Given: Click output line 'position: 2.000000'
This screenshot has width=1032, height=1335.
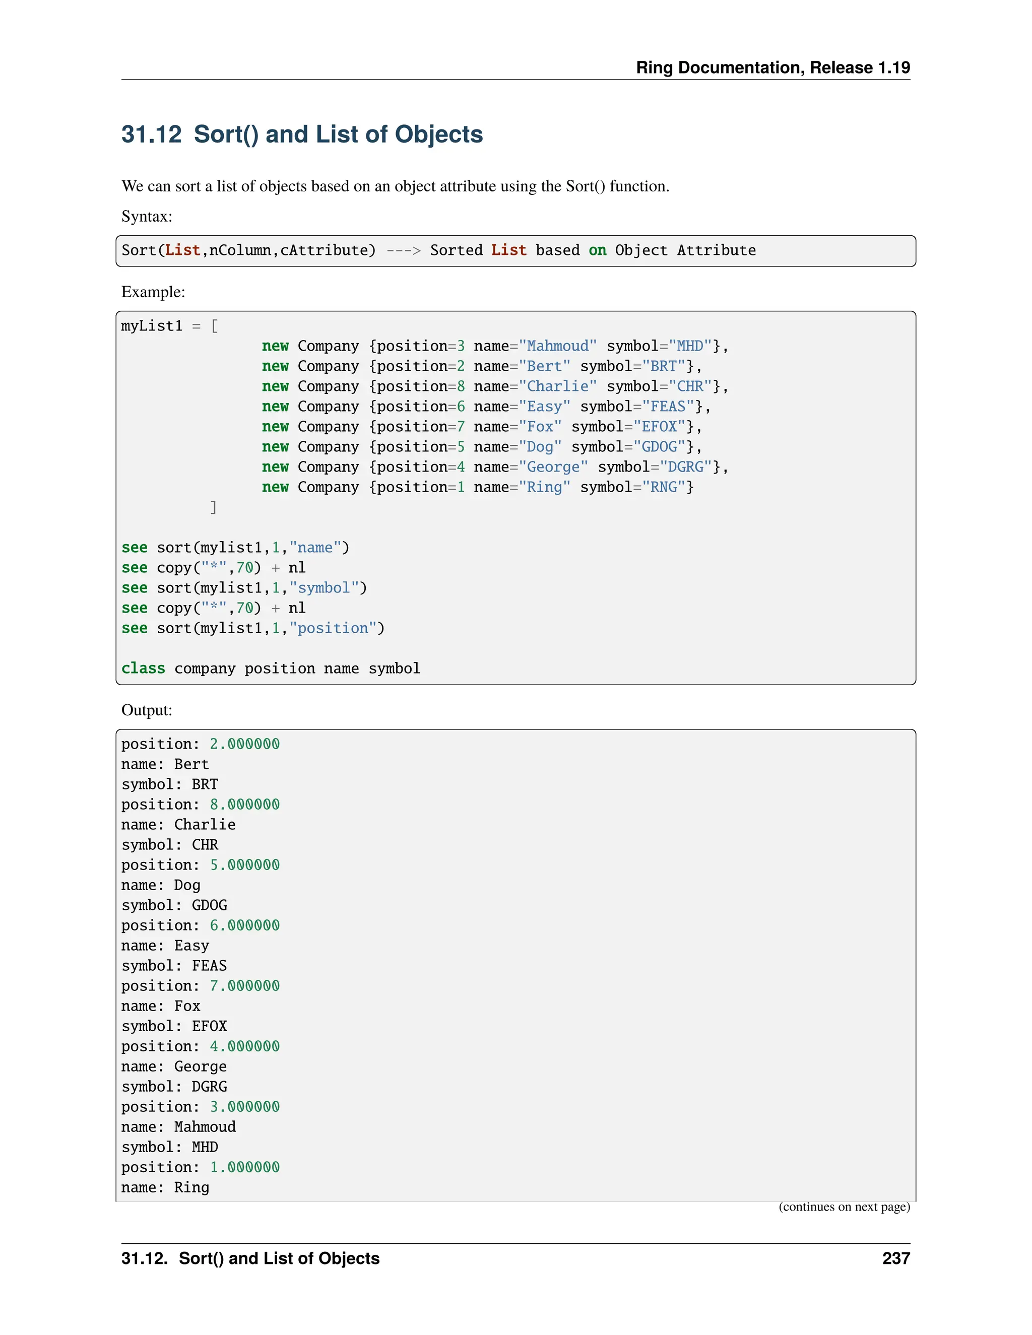Looking at the screenshot, I should 201,745.
